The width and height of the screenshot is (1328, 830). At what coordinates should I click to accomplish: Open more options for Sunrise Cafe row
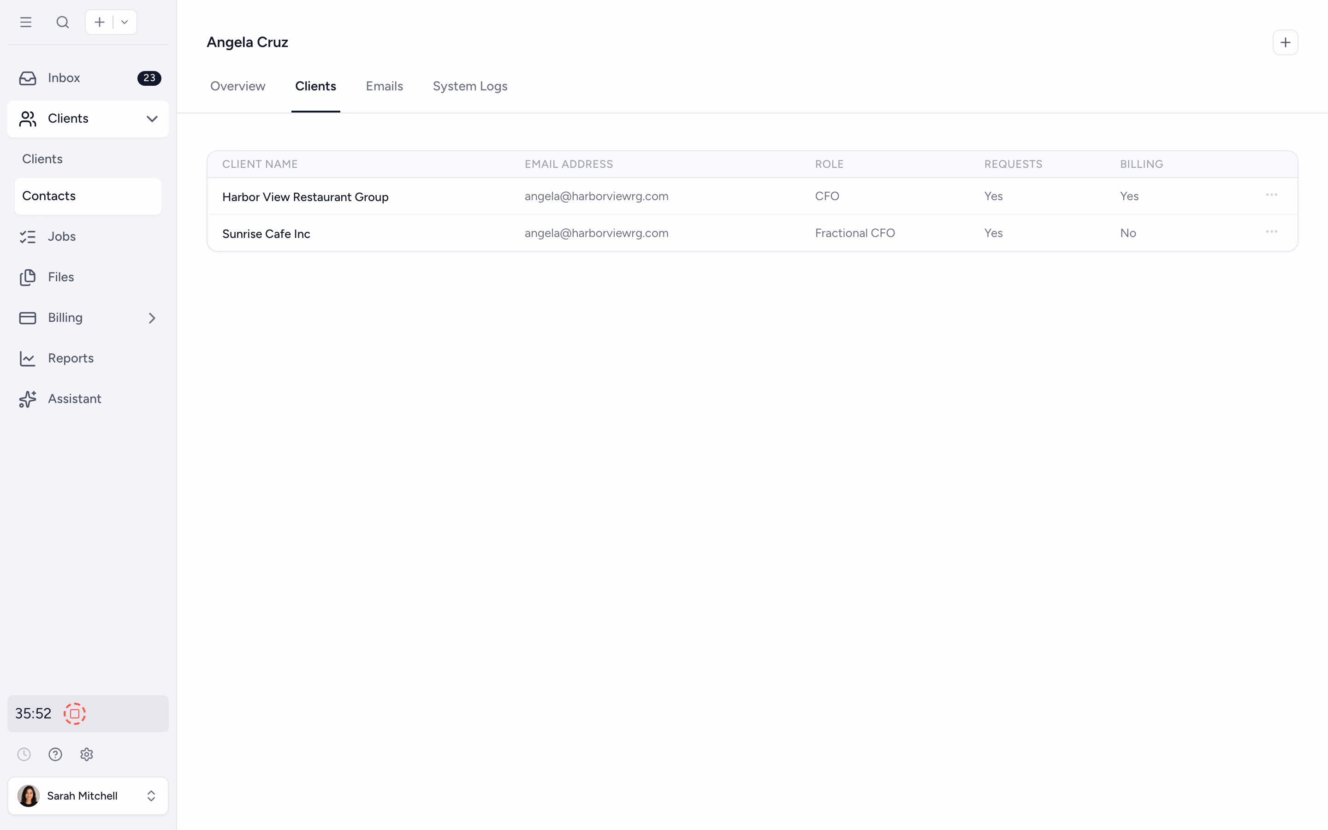1271,231
